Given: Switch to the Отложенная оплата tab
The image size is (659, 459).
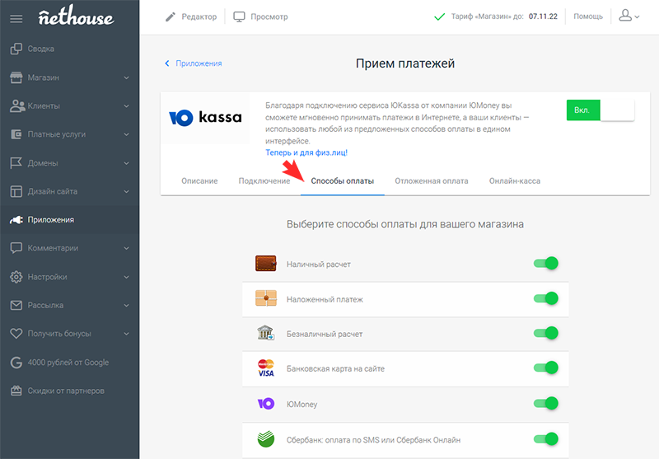Looking at the screenshot, I should click(432, 181).
